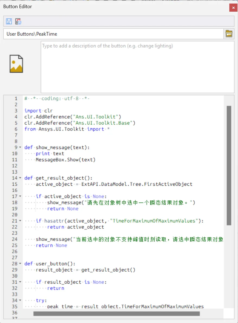Click the 'import clr' code line
This screenshot has height=323, width=238.
pyautogui.click(x=39, y=111)
